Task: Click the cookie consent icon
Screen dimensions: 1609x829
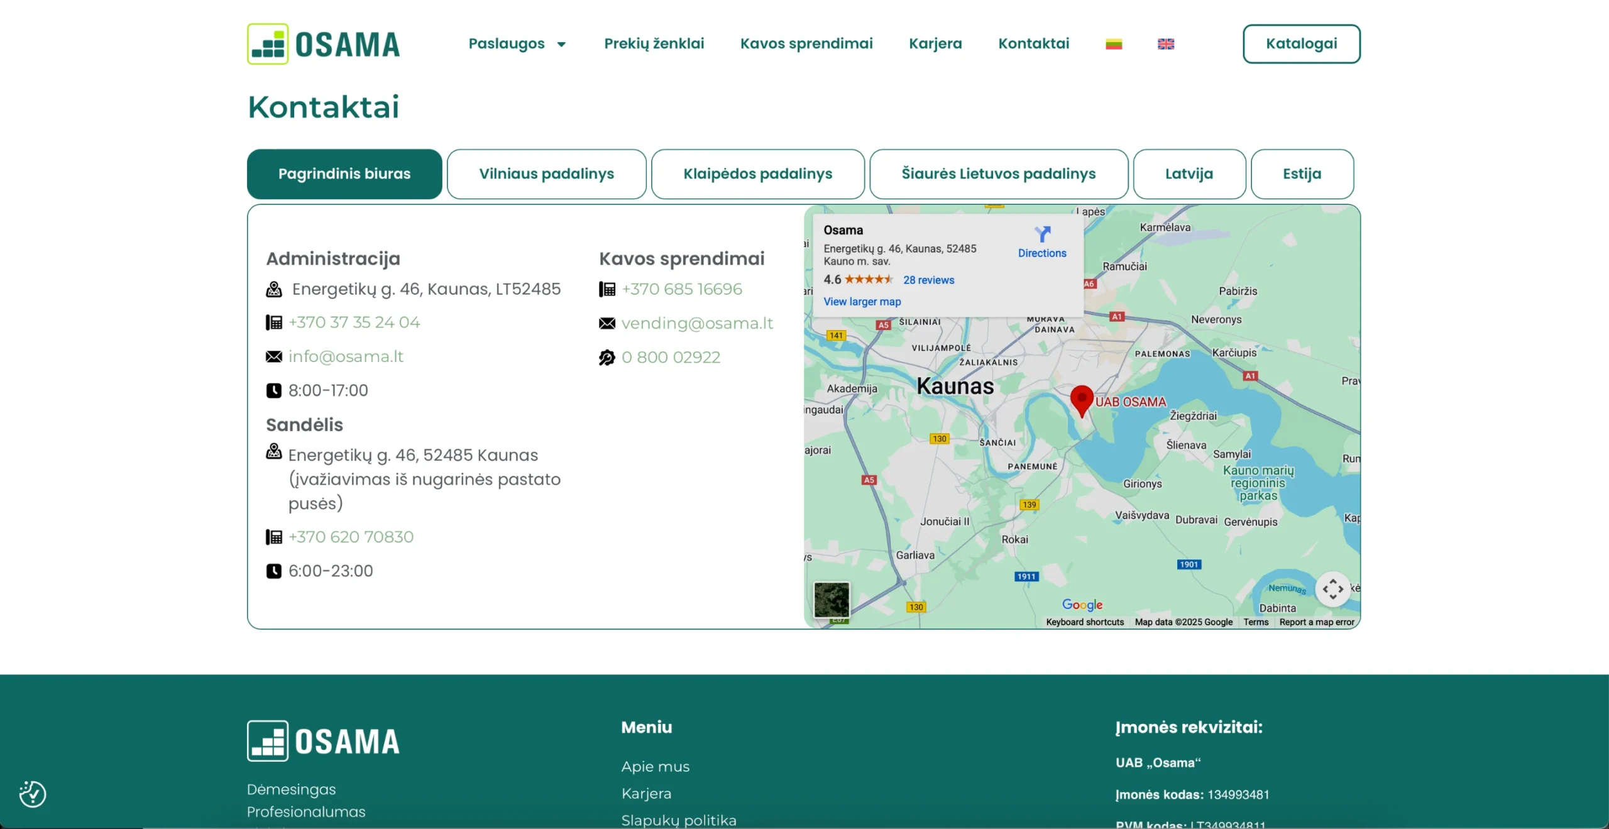Action: pos(33,794)
